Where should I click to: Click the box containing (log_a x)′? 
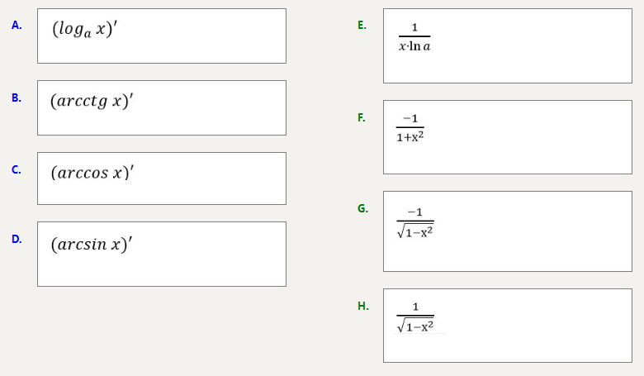point(162,36)
